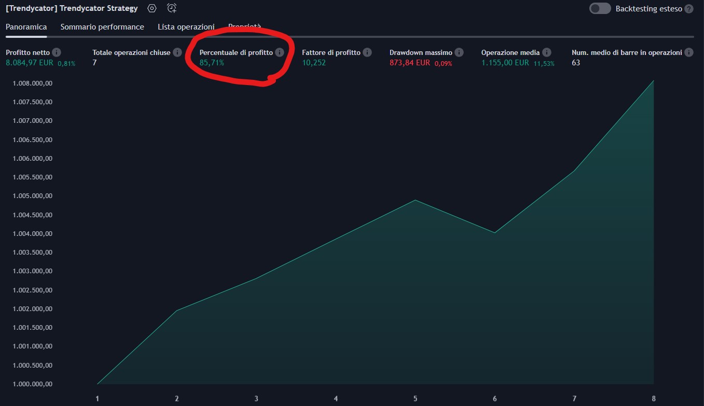704x406 pixels.
Task: Click the info icon next to Profitto netto
Action: pyautogui.click(x=57, y=52)
